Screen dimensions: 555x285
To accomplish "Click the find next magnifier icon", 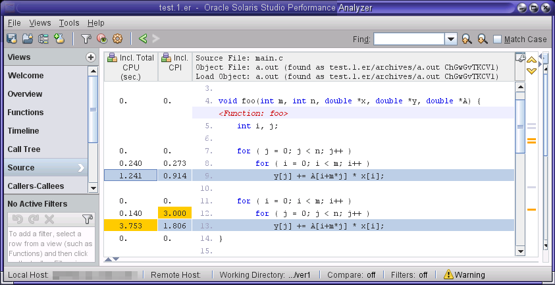I will tap(483, 39).
